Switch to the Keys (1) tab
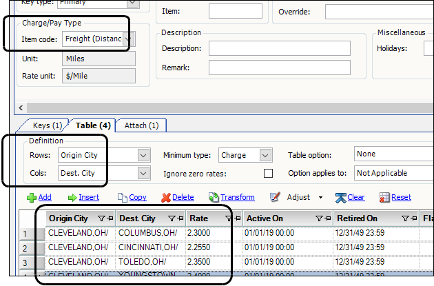 point(48,125)
